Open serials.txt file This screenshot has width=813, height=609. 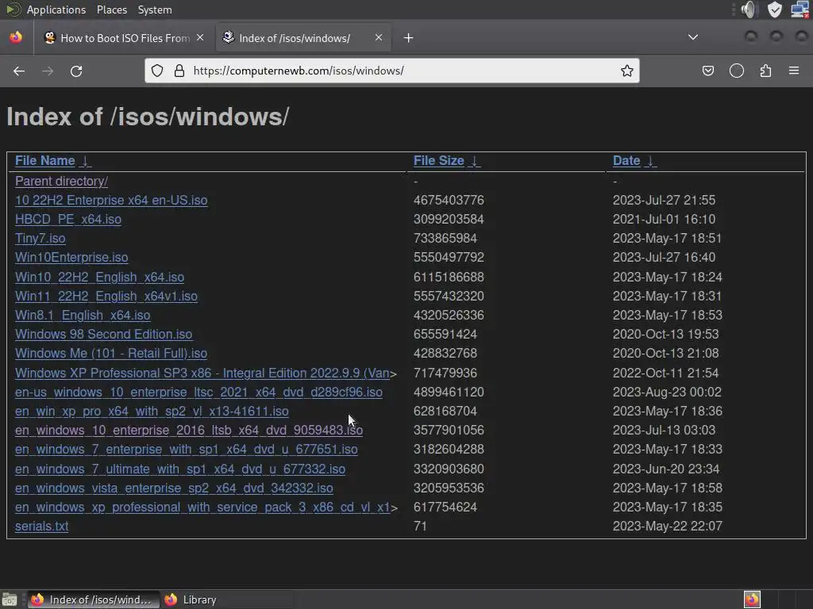coord(41,527)
